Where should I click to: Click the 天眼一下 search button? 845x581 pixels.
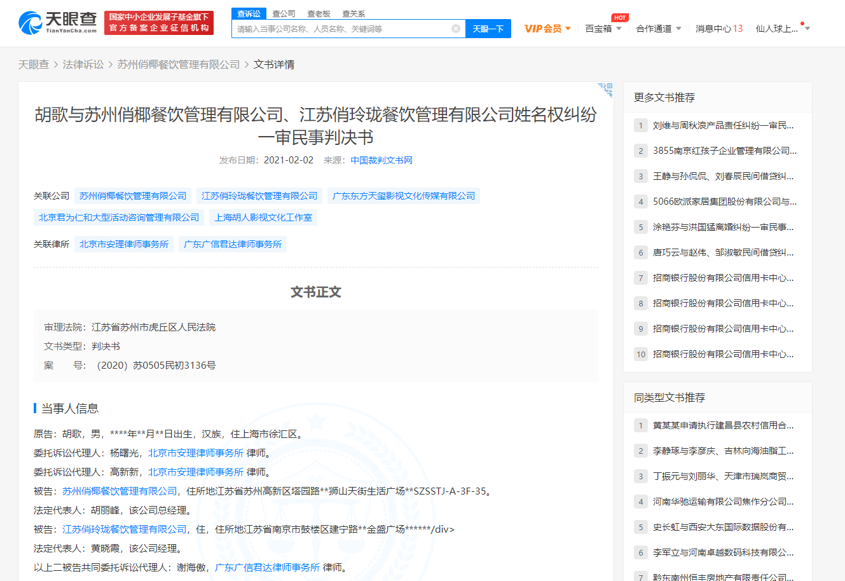click(488, 29)
